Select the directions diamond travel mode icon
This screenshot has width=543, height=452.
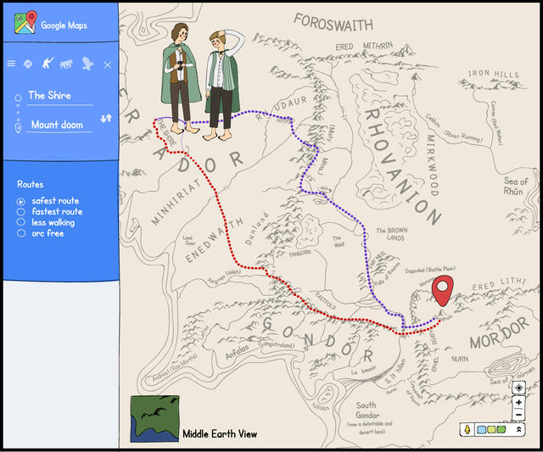point(28,64)
